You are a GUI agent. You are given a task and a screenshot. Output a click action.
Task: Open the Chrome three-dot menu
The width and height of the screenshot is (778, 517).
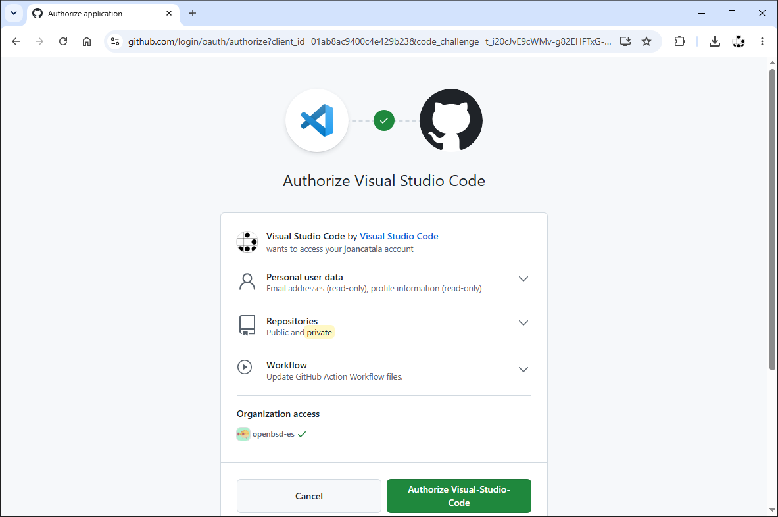tap(762, 41)
